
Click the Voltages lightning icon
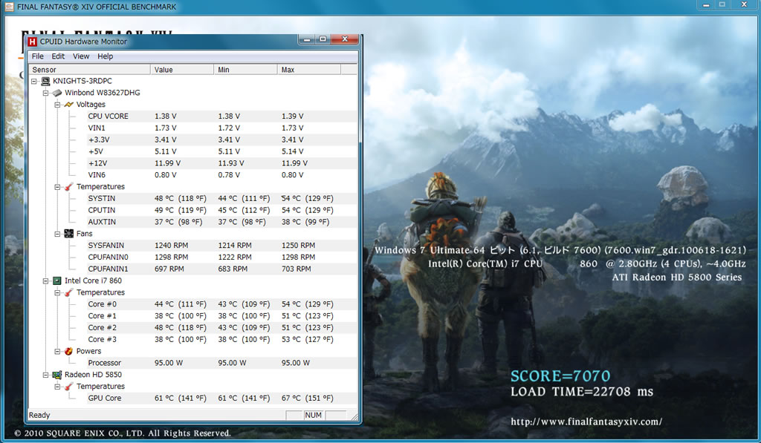pyautogui.click(x=69, y=104)
